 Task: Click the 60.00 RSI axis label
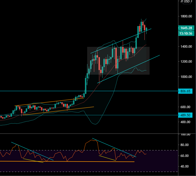[x=186, y=156]
